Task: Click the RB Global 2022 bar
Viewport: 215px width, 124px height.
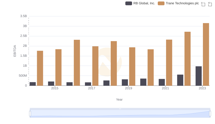Action: tap(180, 80)
